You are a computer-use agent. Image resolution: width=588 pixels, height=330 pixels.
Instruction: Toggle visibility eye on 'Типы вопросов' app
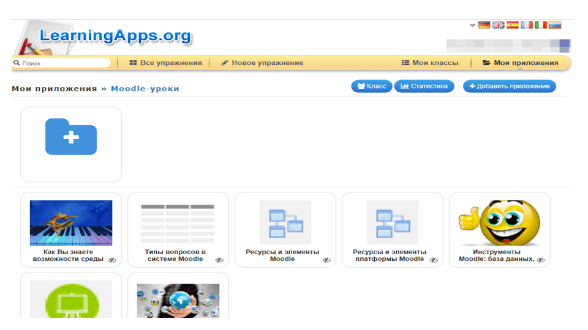coord(219,260)
